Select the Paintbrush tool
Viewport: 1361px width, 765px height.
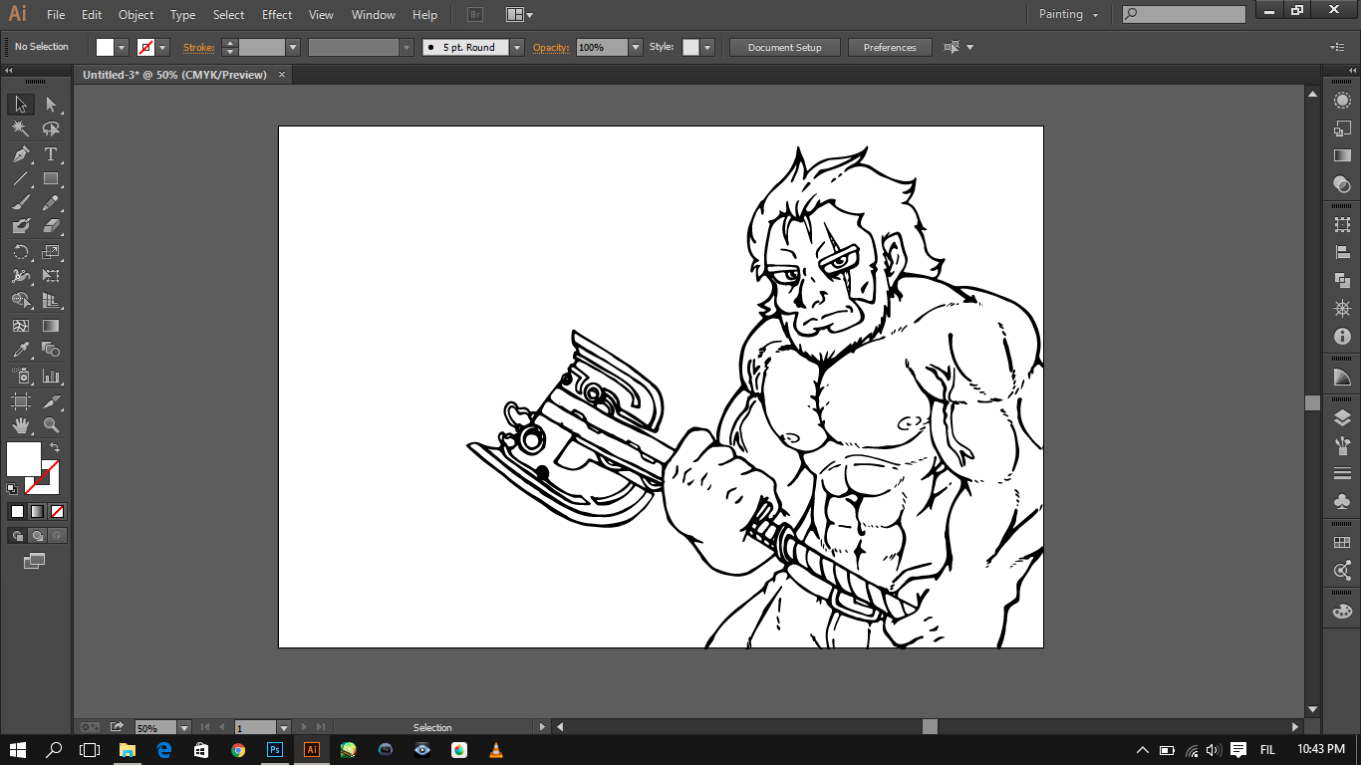point(21,203)
